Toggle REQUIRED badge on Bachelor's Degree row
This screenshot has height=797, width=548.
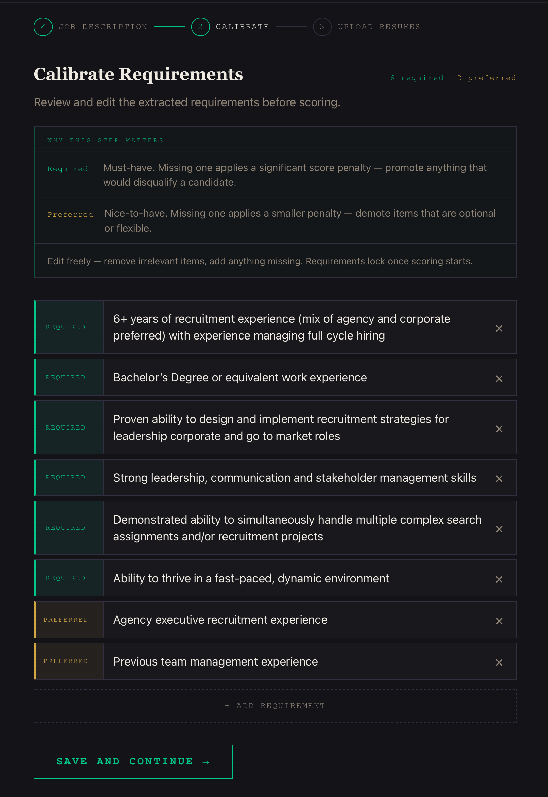(x=66, y=378)
